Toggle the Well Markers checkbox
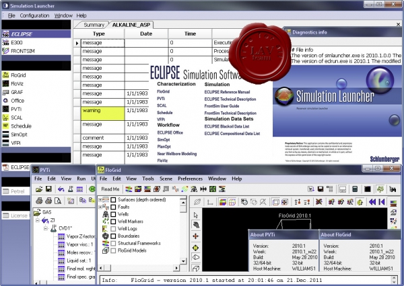 click(113, 222)
